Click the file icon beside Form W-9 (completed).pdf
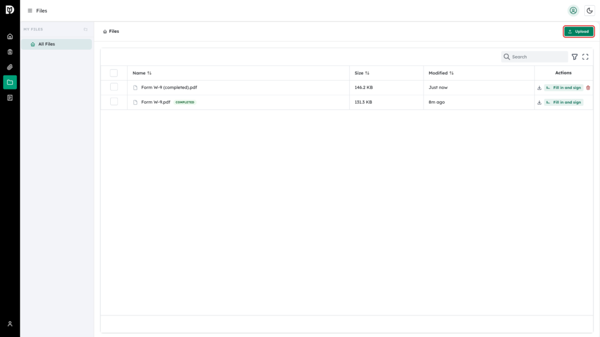This screenshot has width=600, height=337. click(x=135, y=88)
